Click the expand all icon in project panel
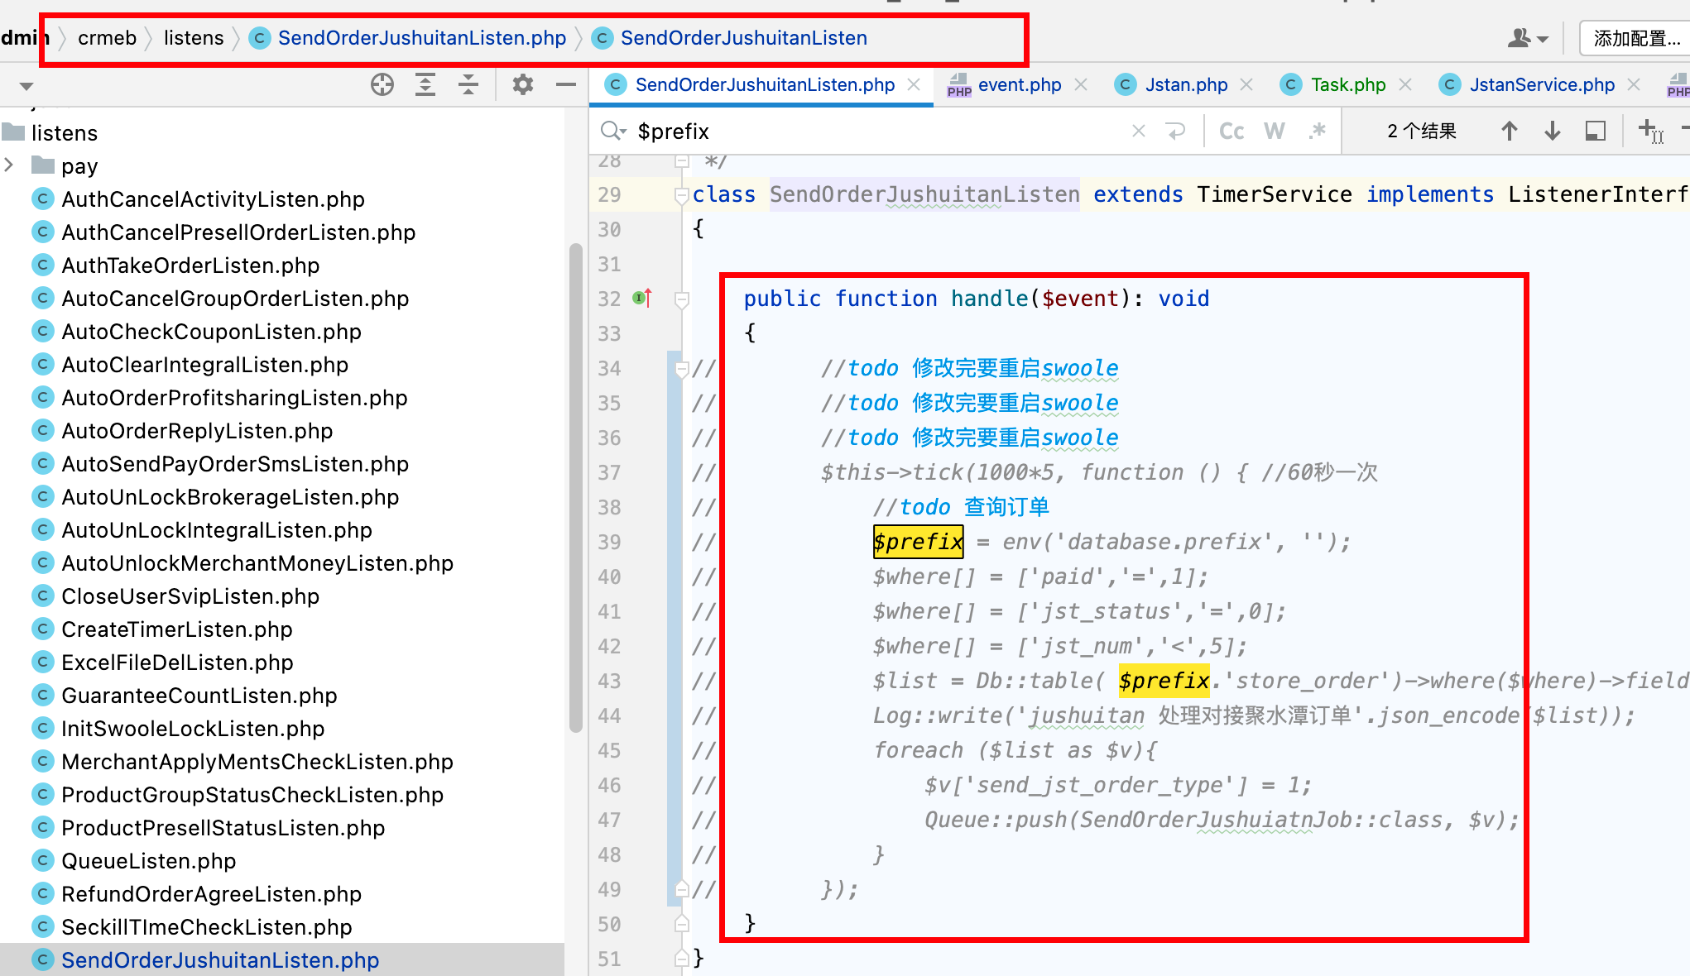The image size is (1690, 976). 425,84
